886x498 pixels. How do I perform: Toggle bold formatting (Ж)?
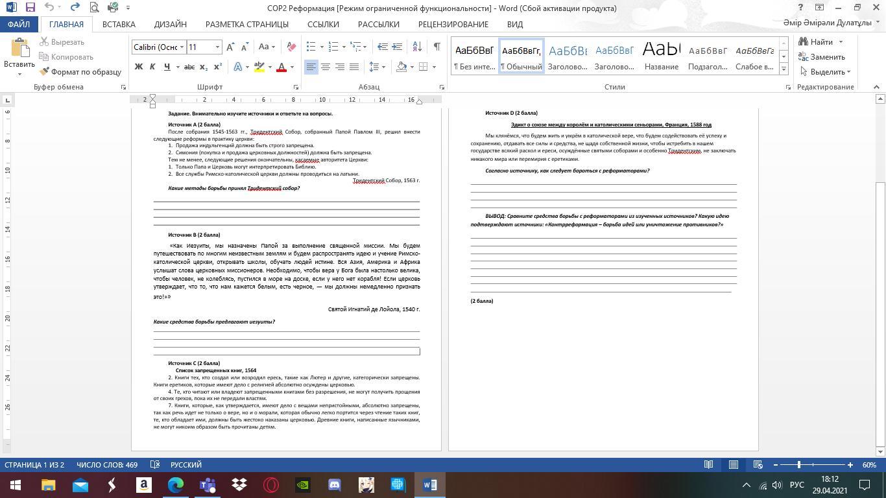tap(138, 67)
